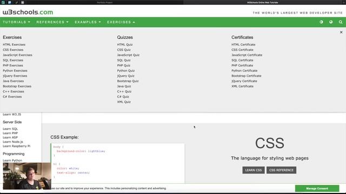Open C++ Exercises link
Image resolution: width=346 pixels, height=194 pixels.
(14, 91)
